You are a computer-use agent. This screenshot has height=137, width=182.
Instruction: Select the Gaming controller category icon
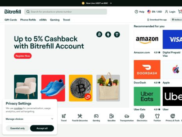click(96, 116)
